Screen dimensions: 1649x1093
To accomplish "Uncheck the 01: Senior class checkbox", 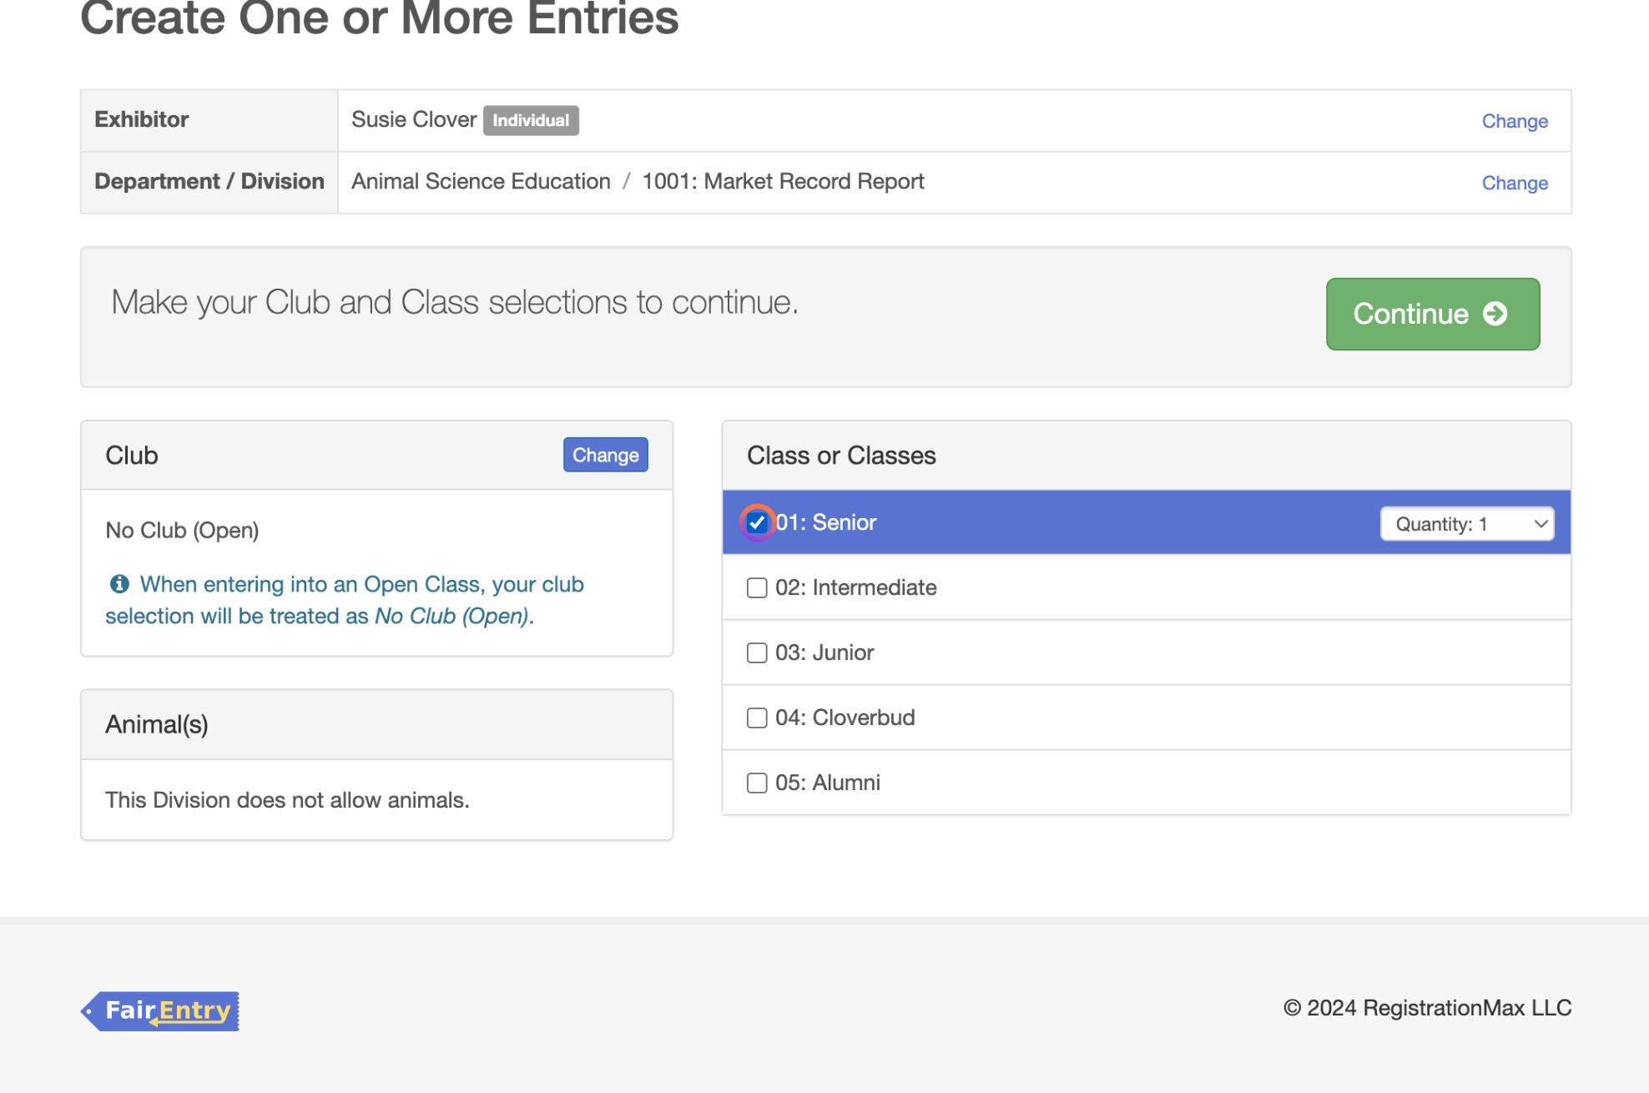I will click(757, 522).
